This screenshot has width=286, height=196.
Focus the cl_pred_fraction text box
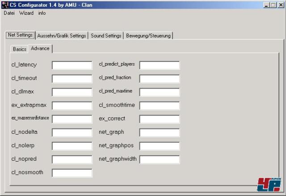click(x=160, y=79)
